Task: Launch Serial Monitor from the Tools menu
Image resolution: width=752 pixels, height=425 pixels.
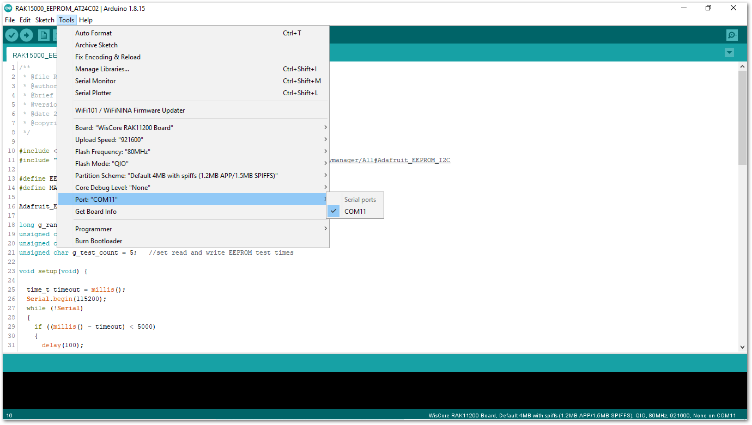Action: (x=193, y=81)
